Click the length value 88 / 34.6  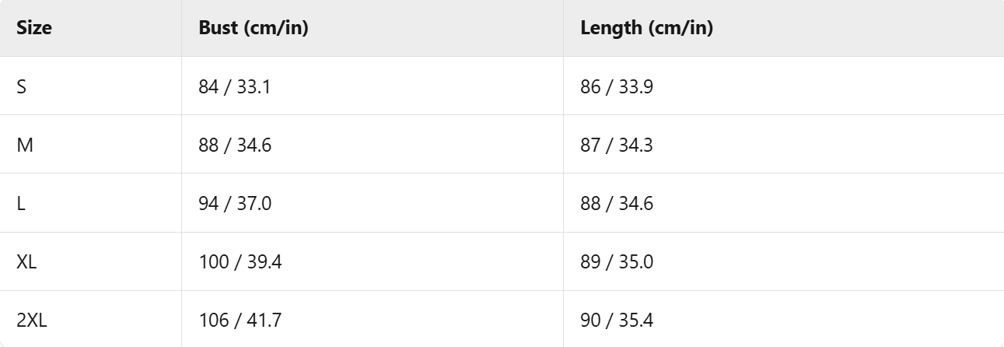click(617, 203)
